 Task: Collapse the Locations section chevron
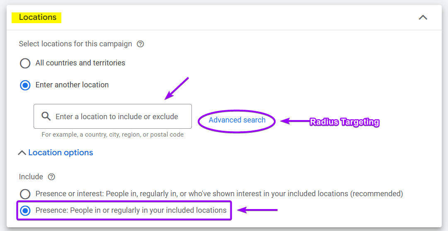423,17
